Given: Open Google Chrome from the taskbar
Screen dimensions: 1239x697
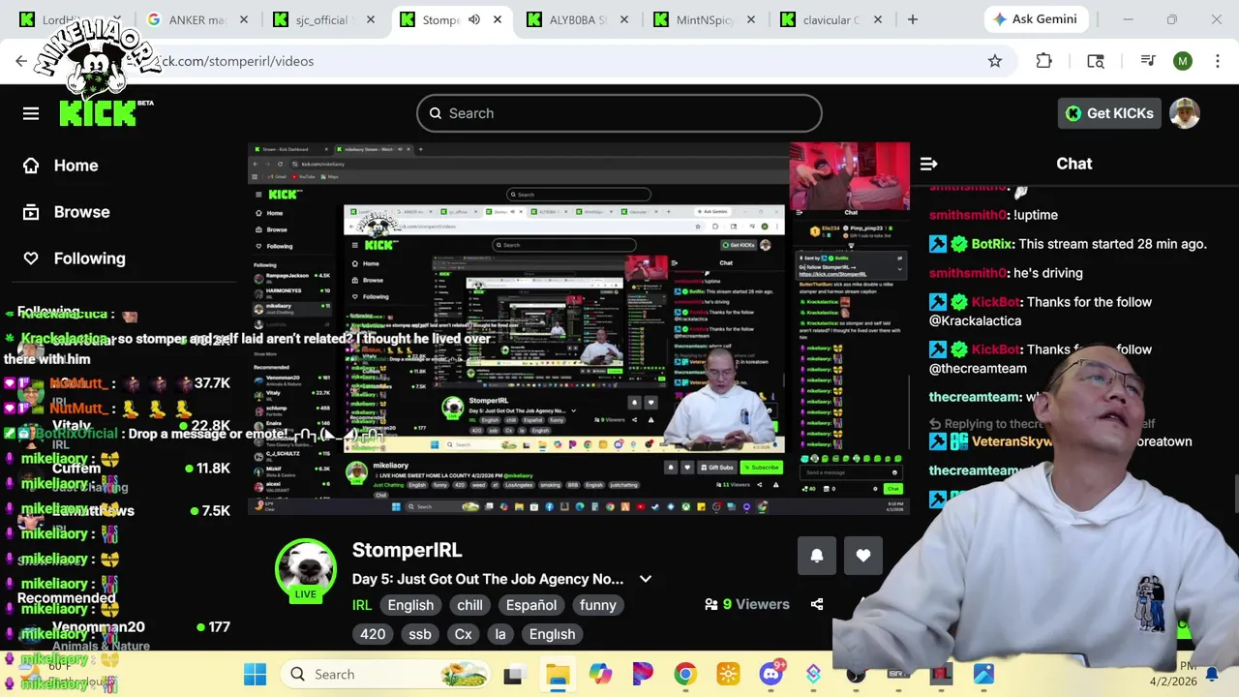Looking at the screenshot, I should (685, 674).
